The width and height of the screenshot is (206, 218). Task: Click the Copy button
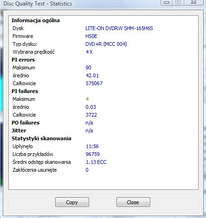[72, 202]
